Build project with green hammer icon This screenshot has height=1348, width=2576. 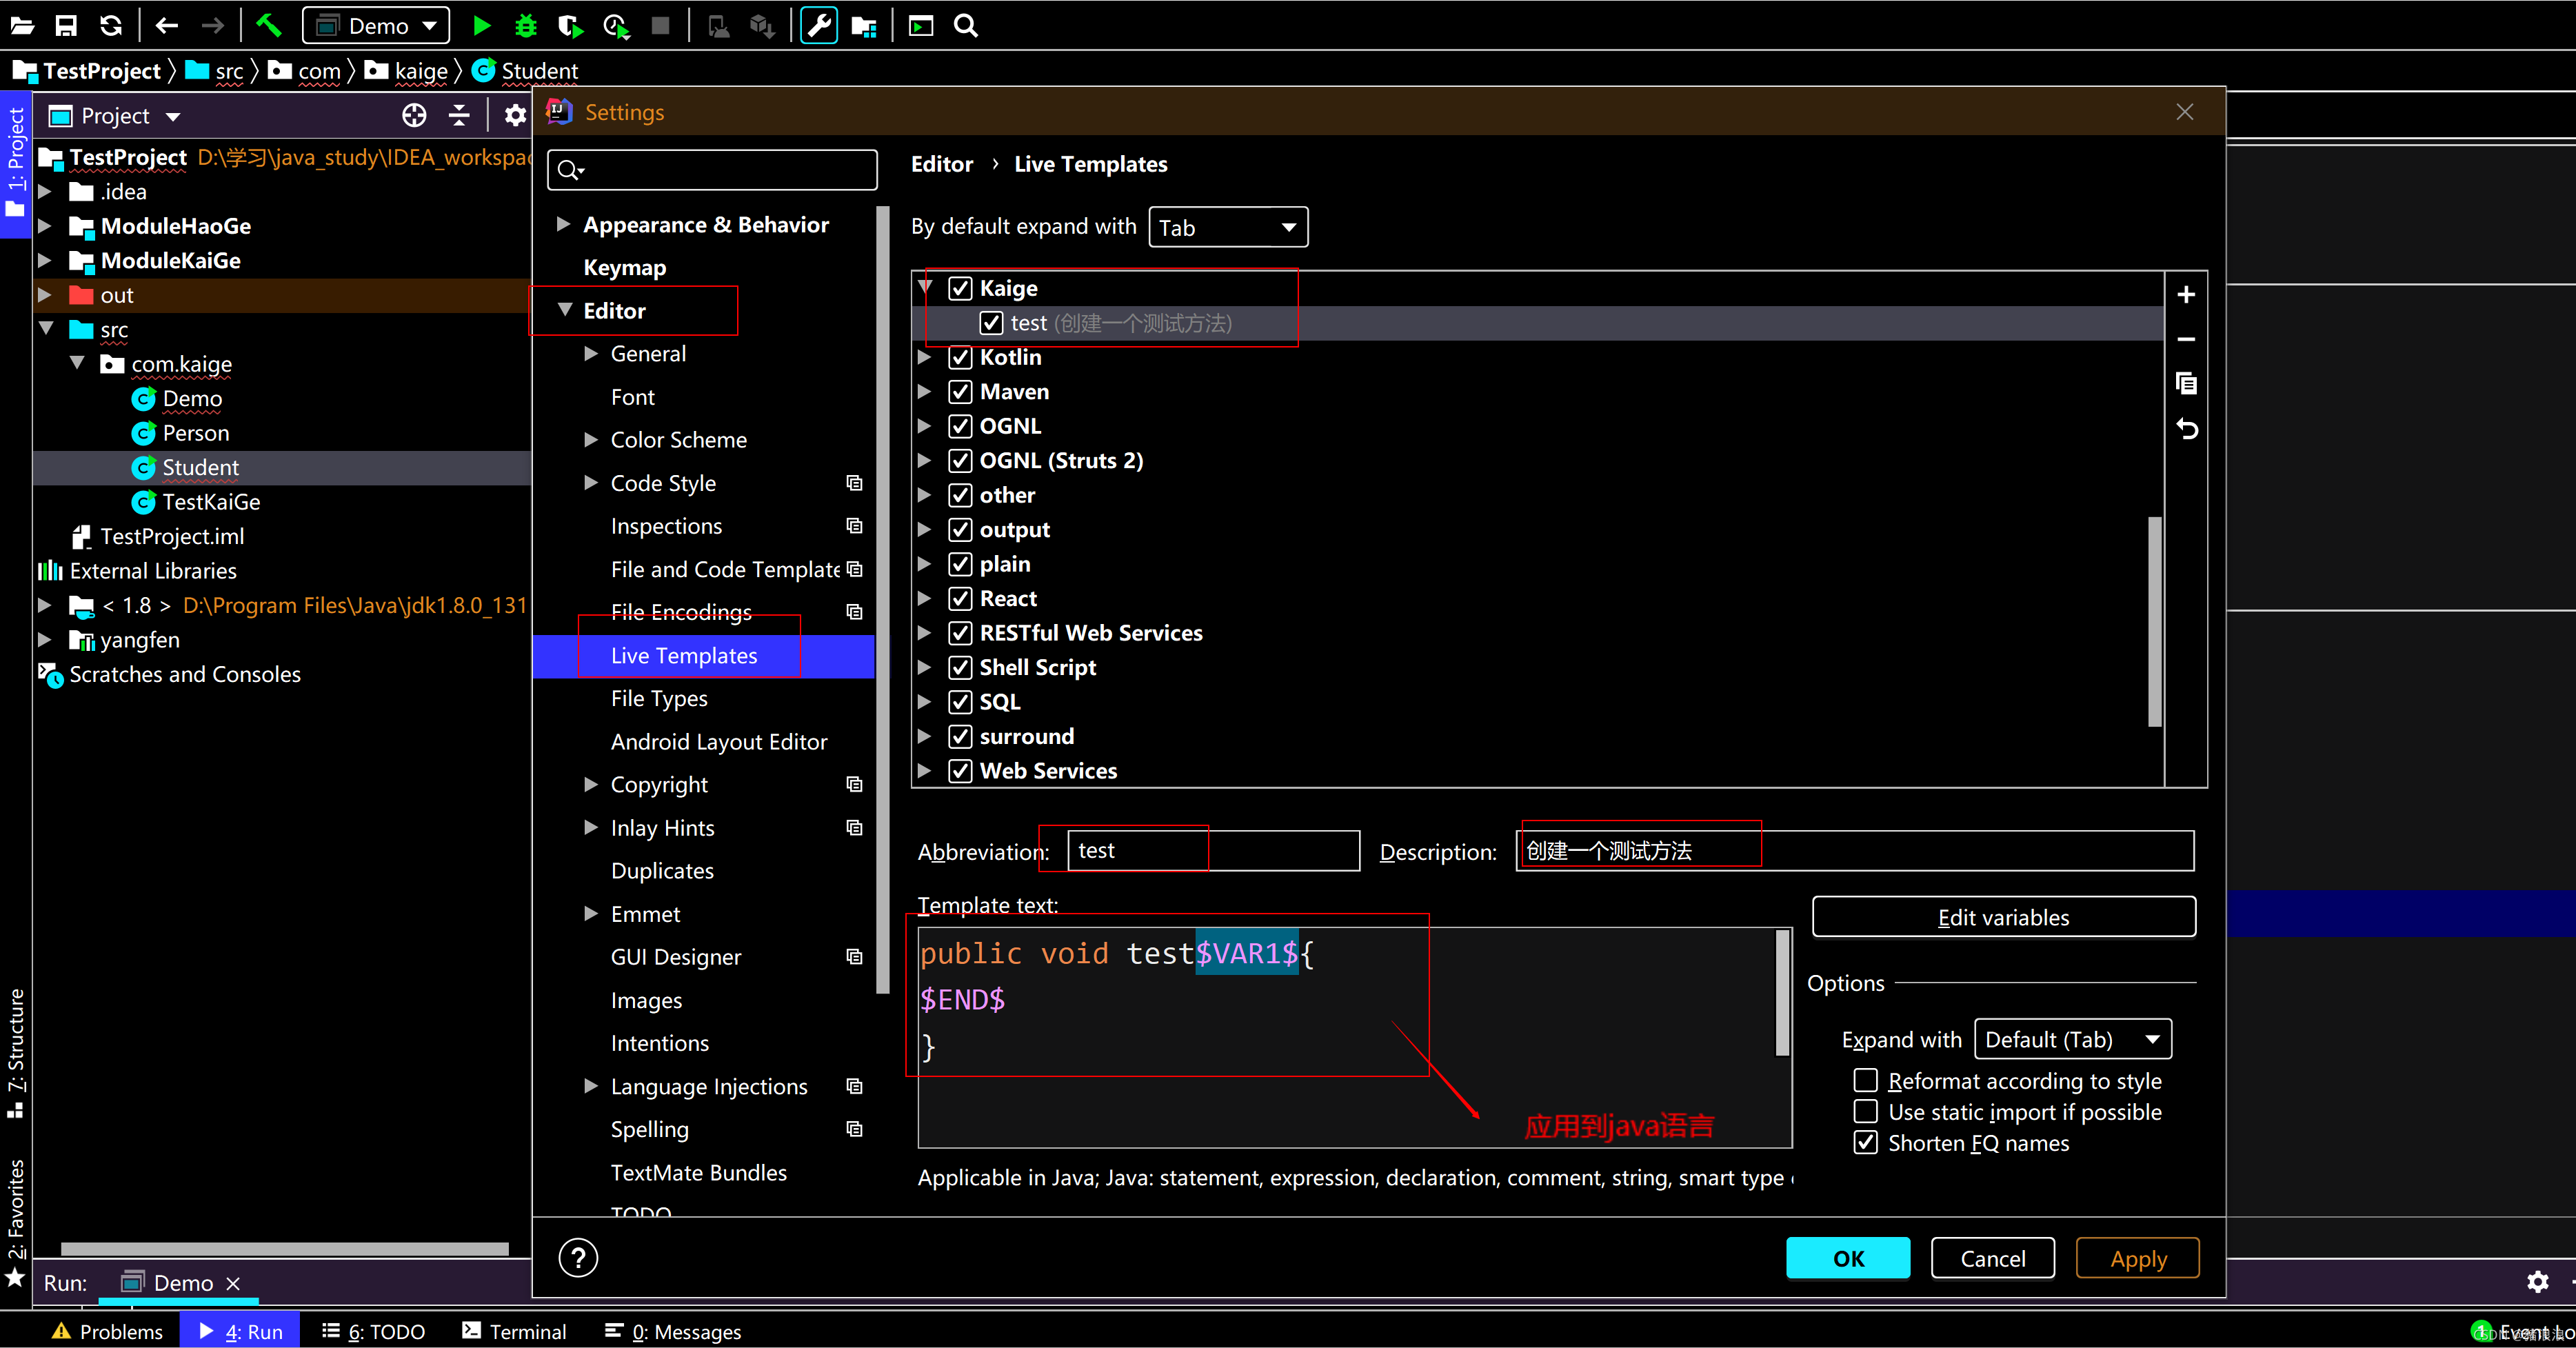268,26
